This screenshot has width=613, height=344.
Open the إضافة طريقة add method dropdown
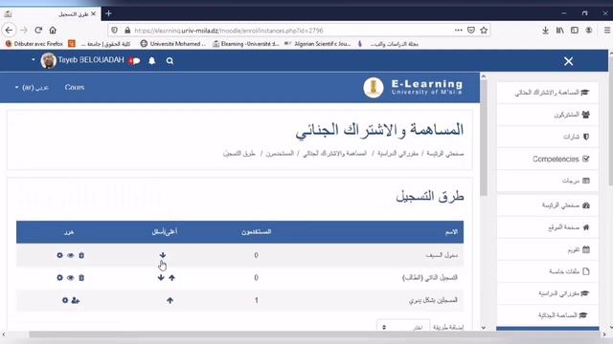pos(402,327)
